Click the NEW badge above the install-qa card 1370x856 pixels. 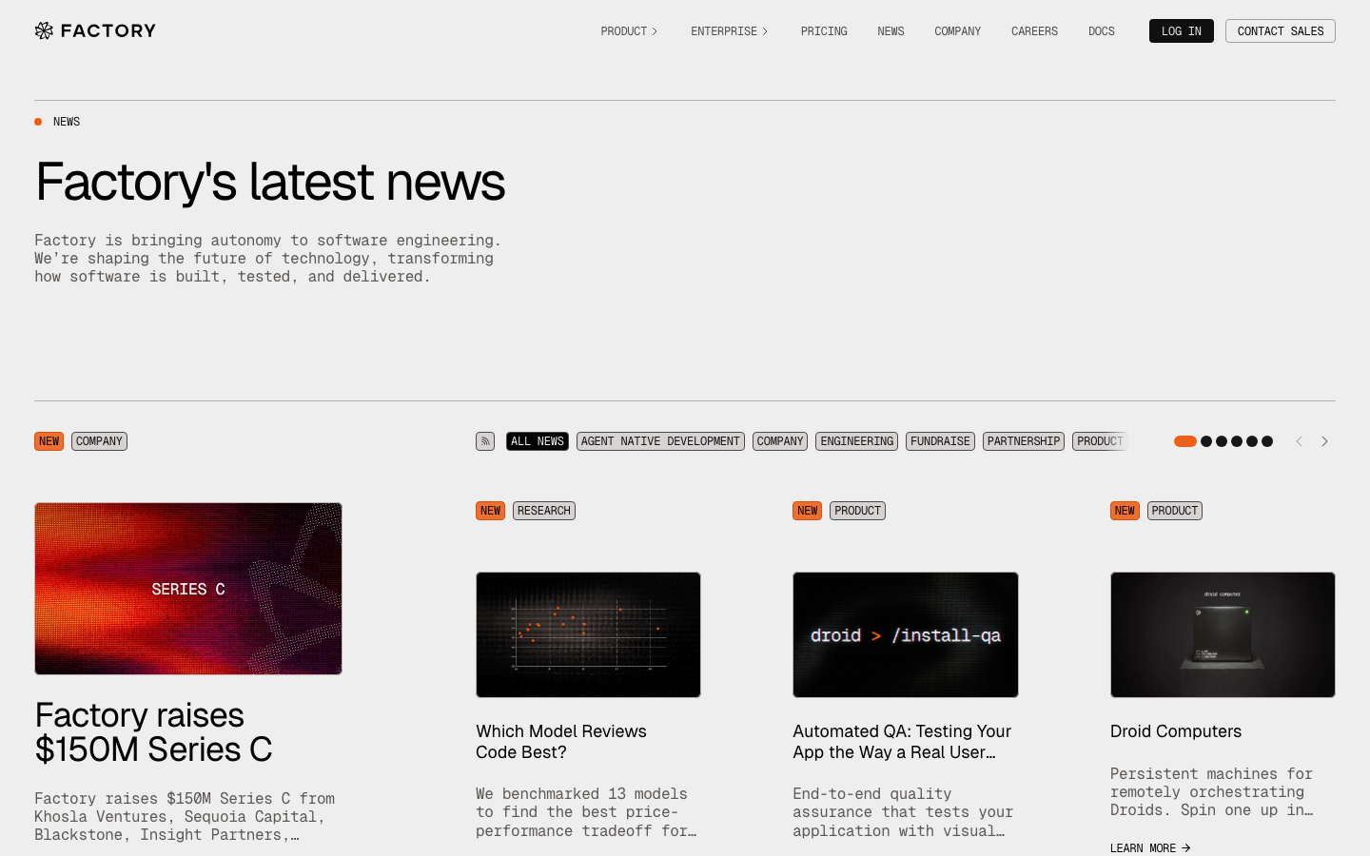807,511
